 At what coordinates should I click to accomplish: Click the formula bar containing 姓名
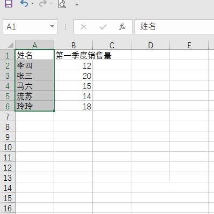pos(174,27)
